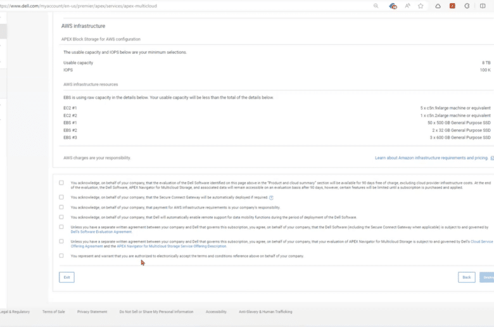Open the red notebook extension icon

tap(452, 6)
